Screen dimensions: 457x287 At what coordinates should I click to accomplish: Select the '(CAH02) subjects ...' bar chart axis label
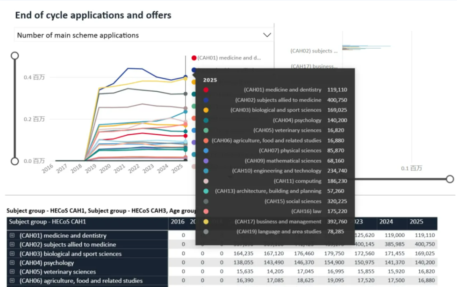314,51
